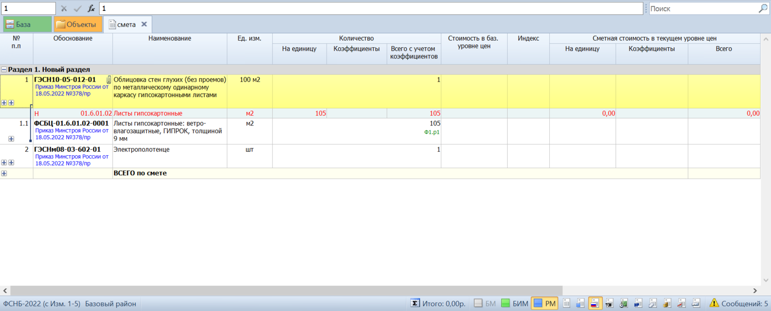The height and width of the screenshot is (311, 771).
Task: Click the ТСН icon in the status bar
Action: point(609,303)
